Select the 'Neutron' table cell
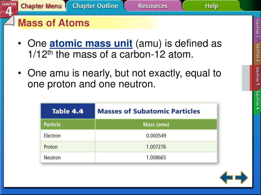Screen dimensions: 261x195 tap(68, 157)
